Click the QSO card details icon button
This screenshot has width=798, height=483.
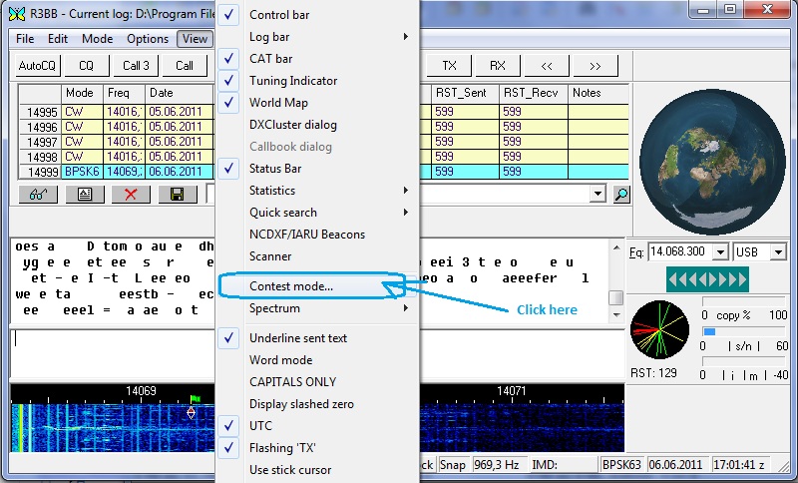coord(85,195)
